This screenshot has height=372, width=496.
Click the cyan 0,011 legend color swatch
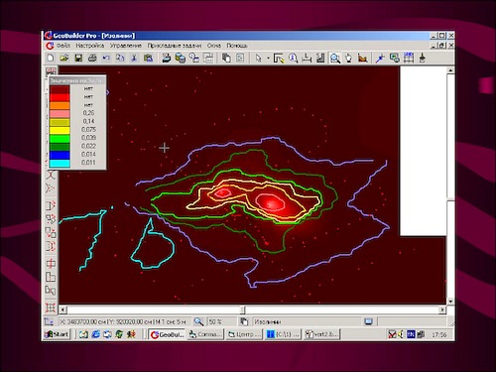click(60, 164)
